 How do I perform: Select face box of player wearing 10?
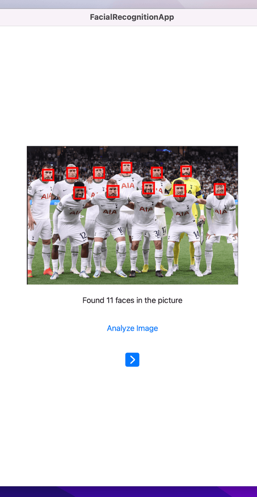(x=113, y=191)
